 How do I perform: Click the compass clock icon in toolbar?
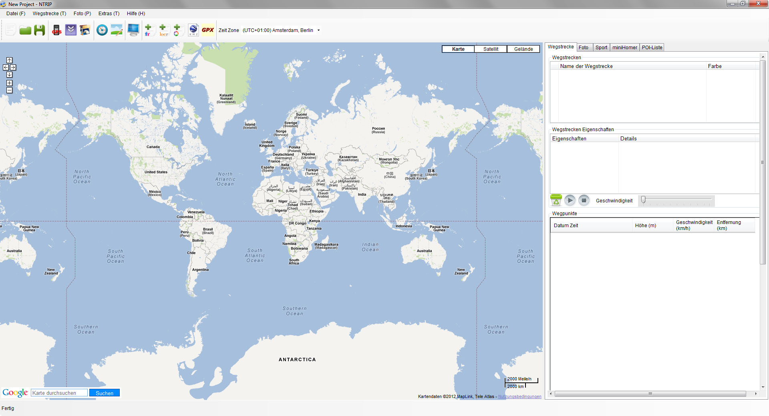click(102, 30)
